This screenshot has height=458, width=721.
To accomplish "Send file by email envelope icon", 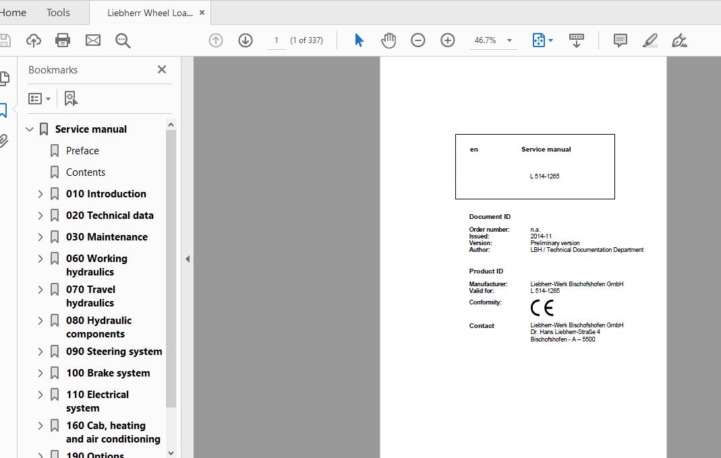I will [x=93, y=40].
